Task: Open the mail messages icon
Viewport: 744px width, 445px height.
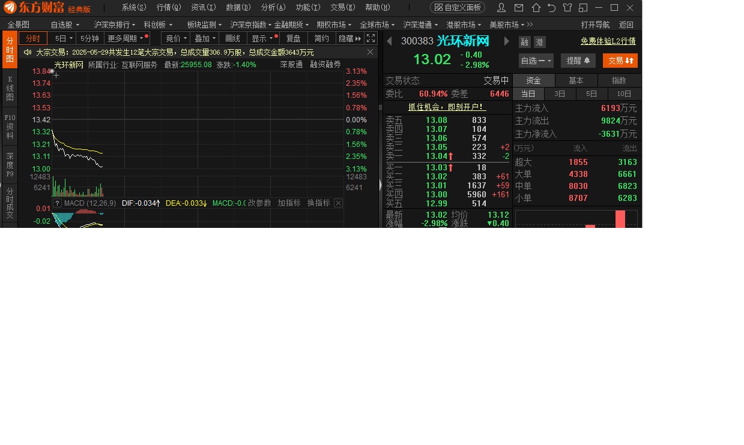Action: [x=518, y=8]
